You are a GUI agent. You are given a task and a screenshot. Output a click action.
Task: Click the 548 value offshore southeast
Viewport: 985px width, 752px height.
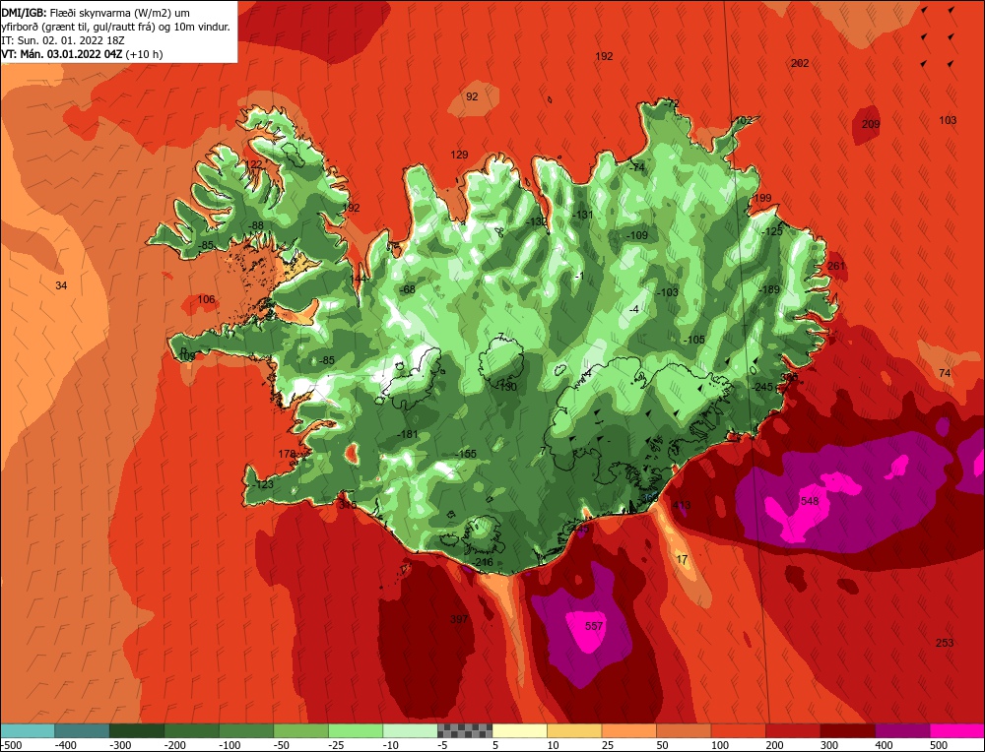tap(810, 501)
